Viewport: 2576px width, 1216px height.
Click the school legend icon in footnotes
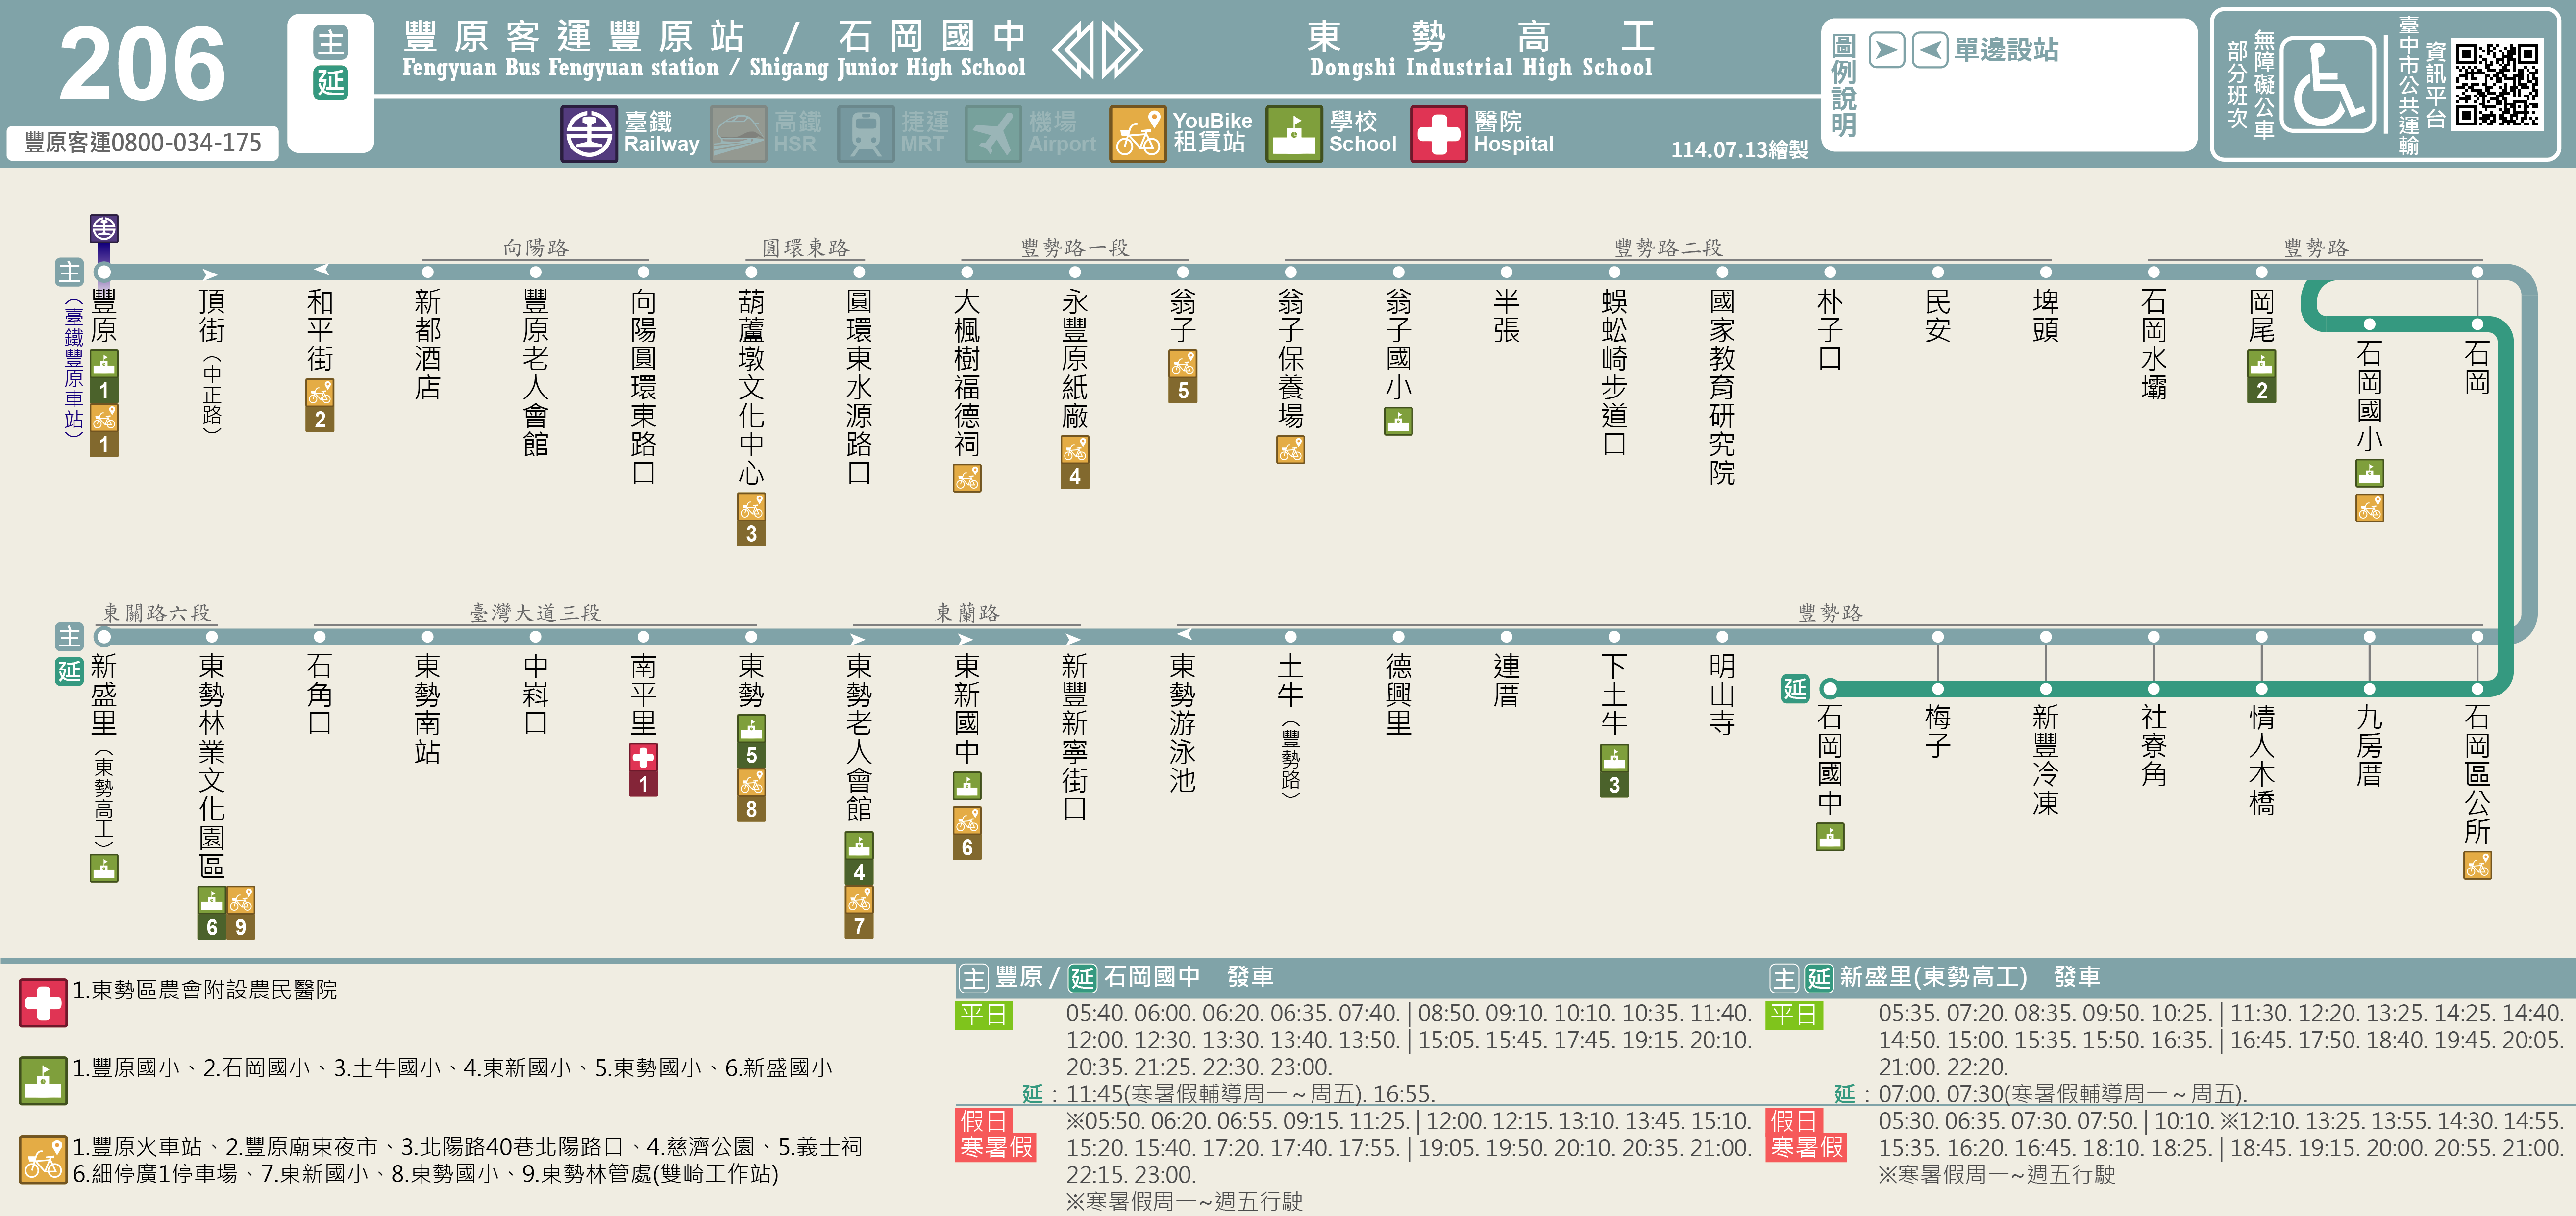[43, 1081]
